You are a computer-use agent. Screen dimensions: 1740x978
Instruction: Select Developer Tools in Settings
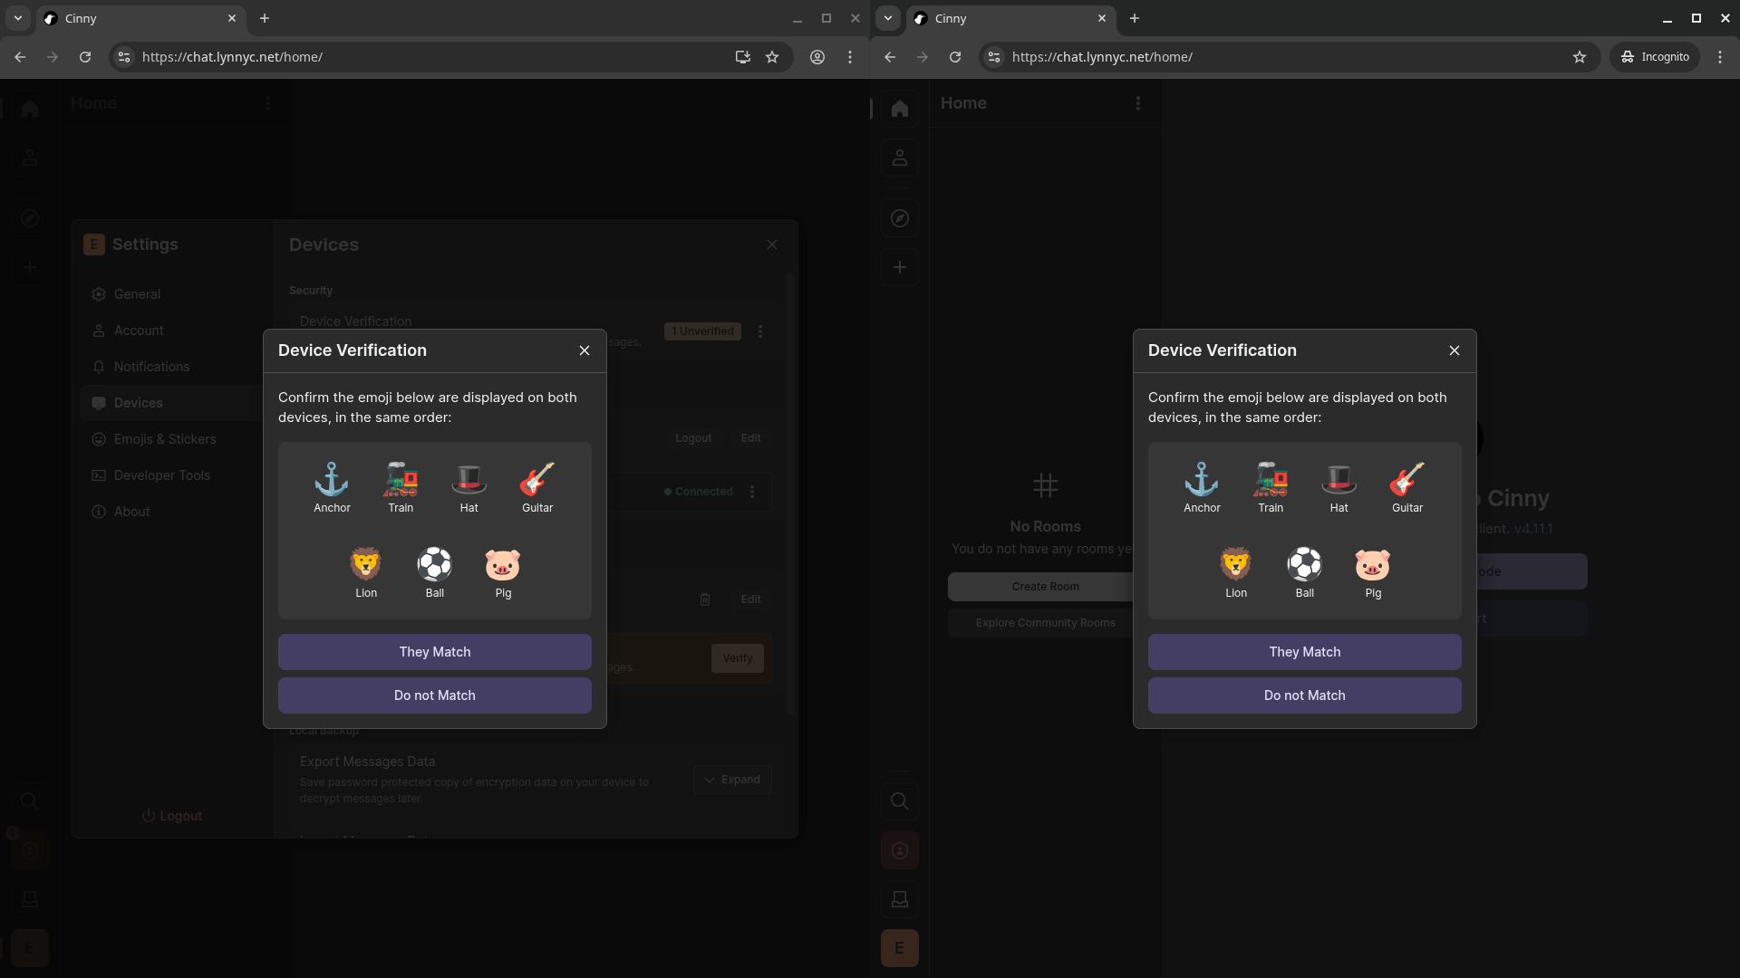pos(172,475)
